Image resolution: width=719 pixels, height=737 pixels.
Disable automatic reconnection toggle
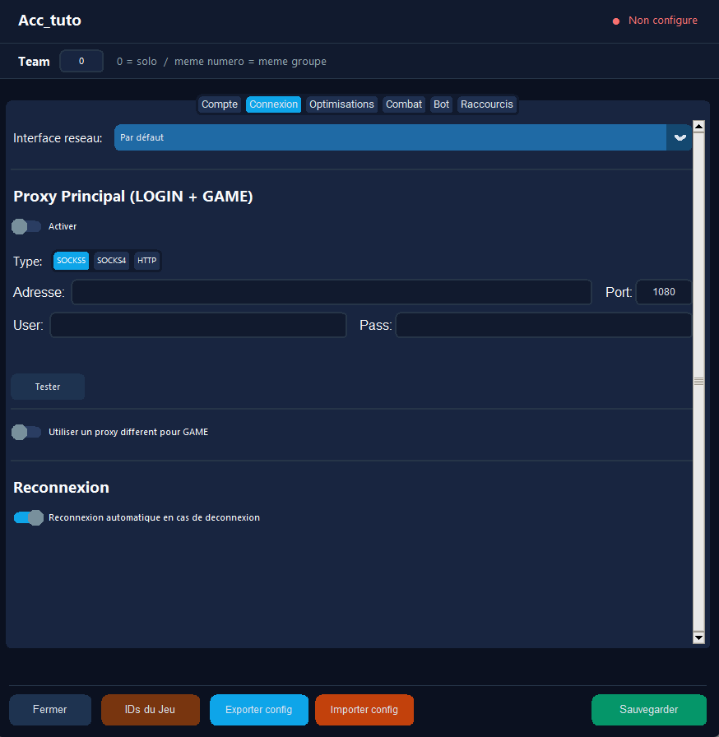[28, 517]
